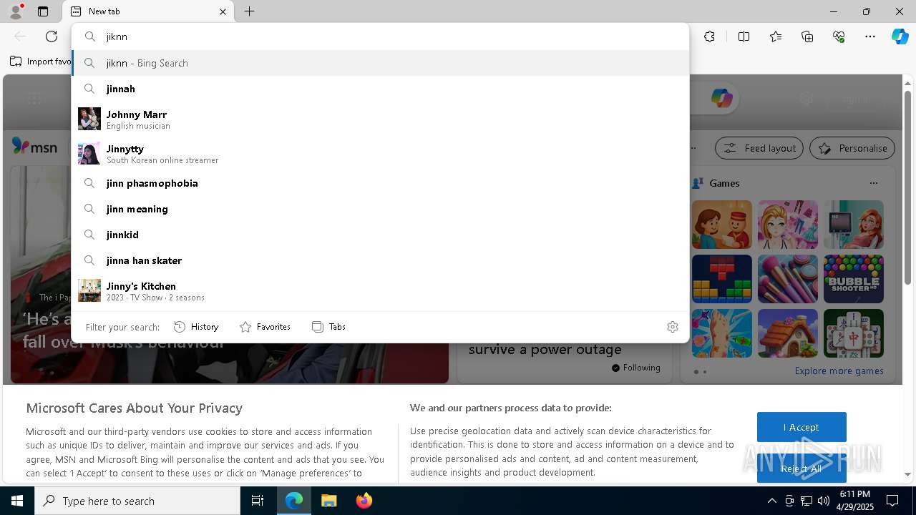Open the Games card more options
The height and width of the screenshot is (515, 916).
[874, 183]
